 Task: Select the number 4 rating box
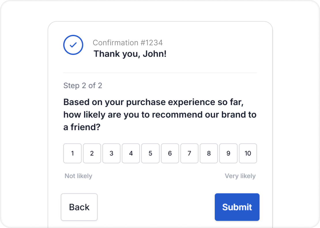[x=131, y=153]
